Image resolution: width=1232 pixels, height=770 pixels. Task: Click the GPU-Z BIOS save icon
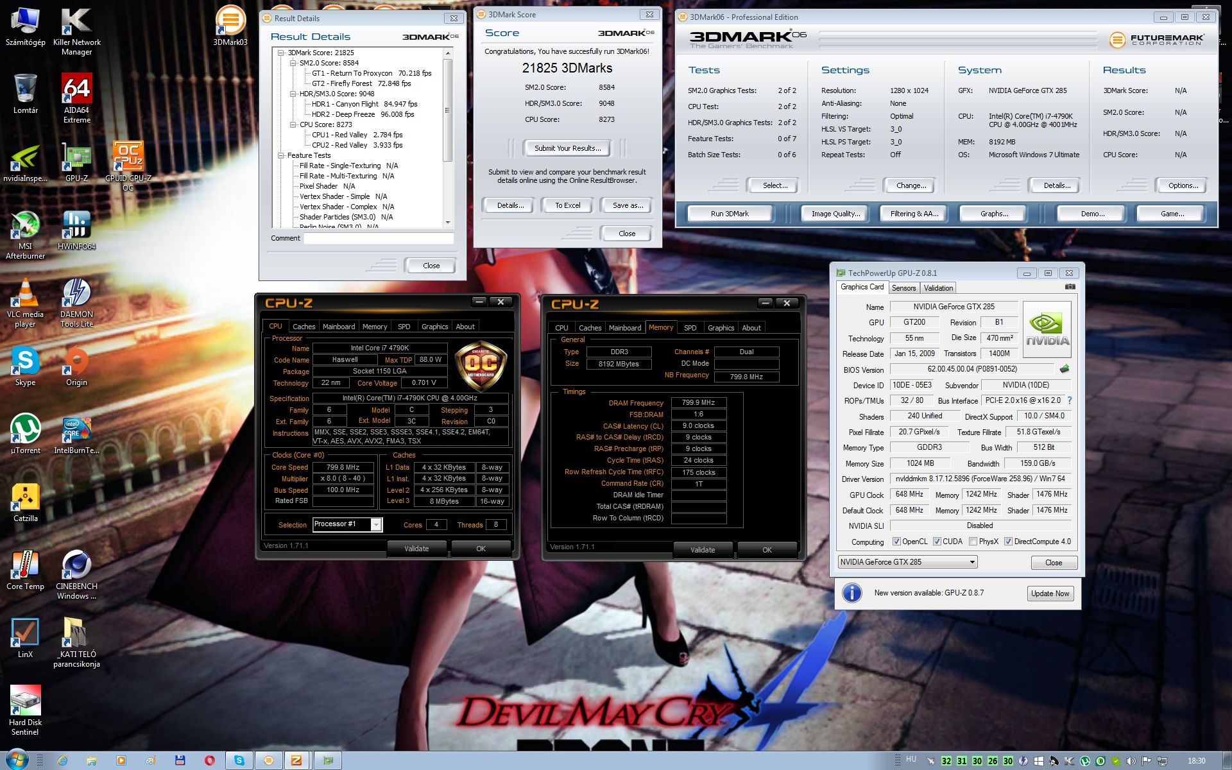tap(1065, 369)
